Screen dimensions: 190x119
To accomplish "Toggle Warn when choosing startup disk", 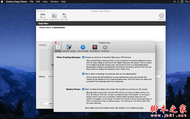I will (83, 74).
